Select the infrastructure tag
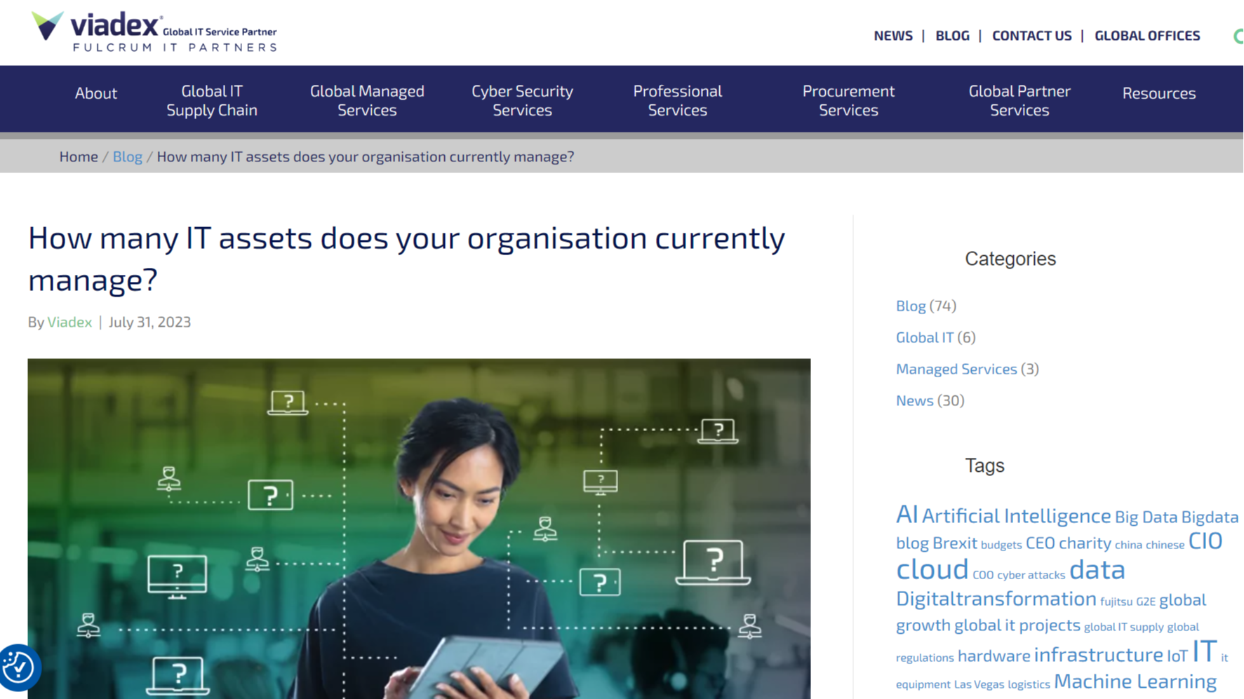The height and width of the screenshot is (699, 1244). click(1098, 655)
